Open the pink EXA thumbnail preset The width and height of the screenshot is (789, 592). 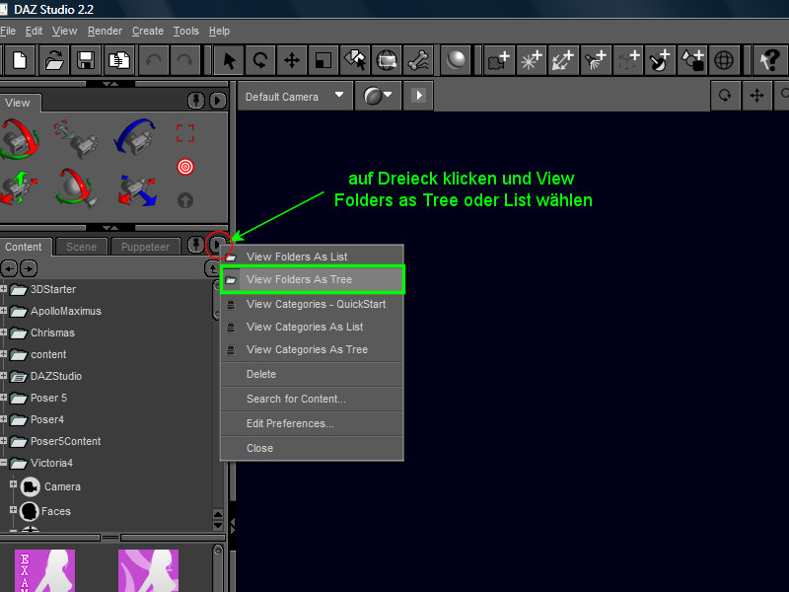click(44, 570)
